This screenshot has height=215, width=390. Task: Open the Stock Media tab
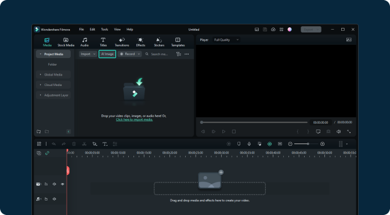(x=66, y=42)
